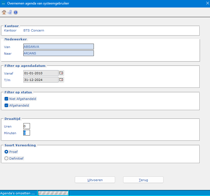Click the Uitvoeren button

tap(95, 180)
